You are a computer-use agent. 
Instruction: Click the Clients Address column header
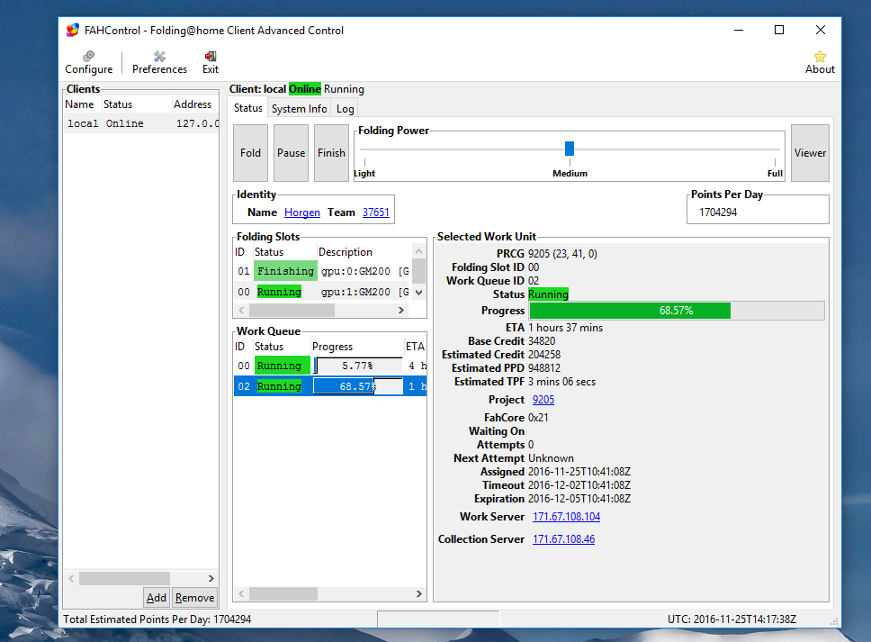coord(195,104)
